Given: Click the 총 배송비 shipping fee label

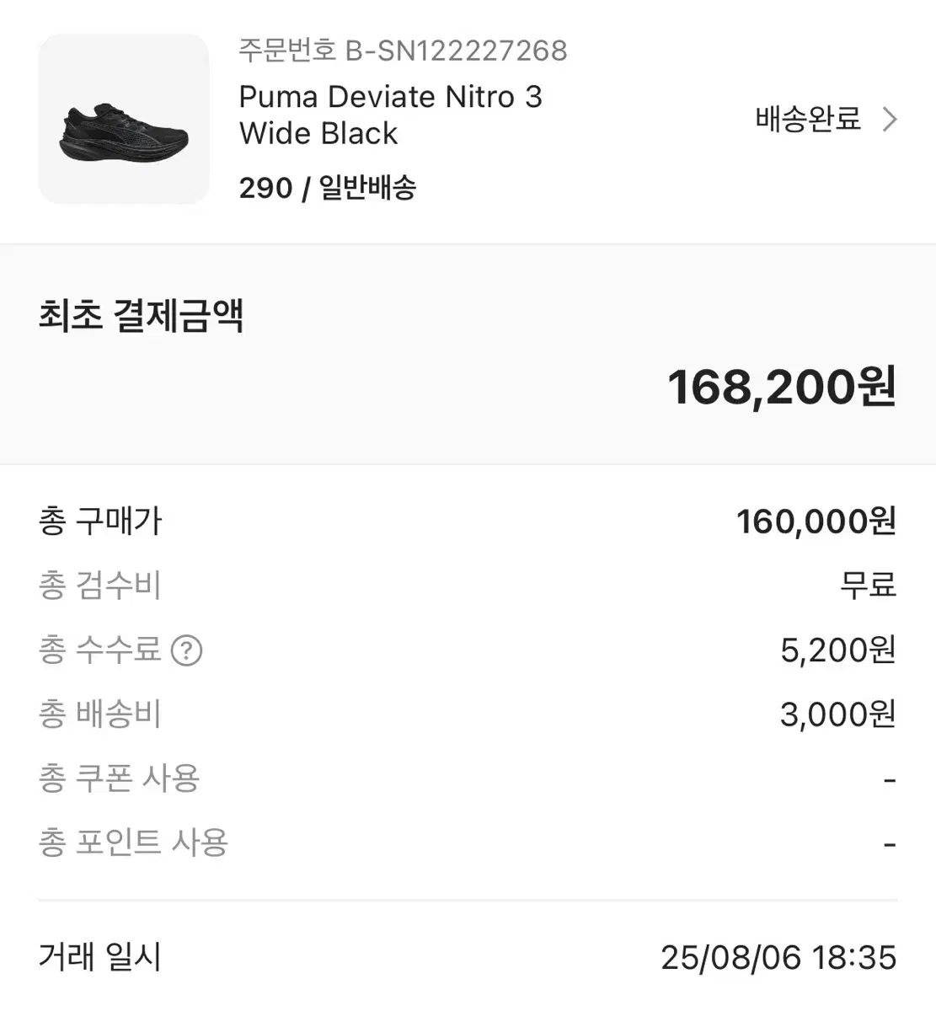Looking at the screenshot, I should pyautogui.click(x=99, y=714).
